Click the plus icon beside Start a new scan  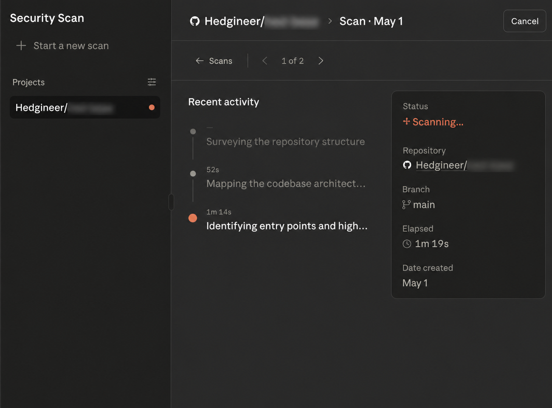click(21, 46)
